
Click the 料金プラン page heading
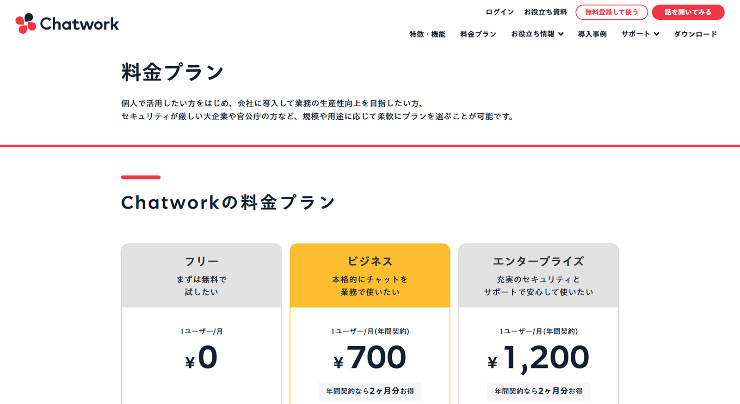click(x=173, y=73)
